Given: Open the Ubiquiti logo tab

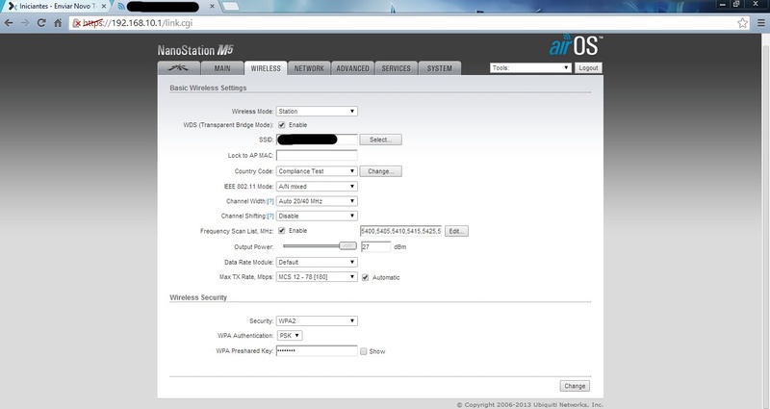Looking at the screenshot, I should coord(178,68).
